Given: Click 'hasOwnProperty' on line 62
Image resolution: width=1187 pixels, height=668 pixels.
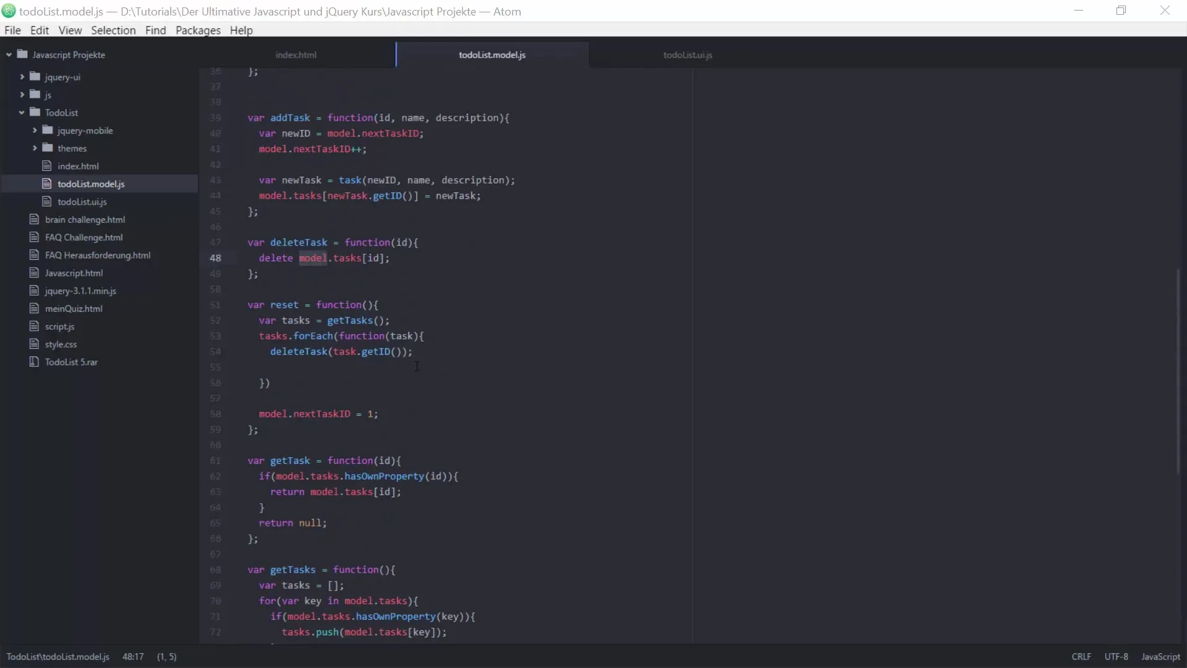Looking at the screenshot, I should (384, 476).
